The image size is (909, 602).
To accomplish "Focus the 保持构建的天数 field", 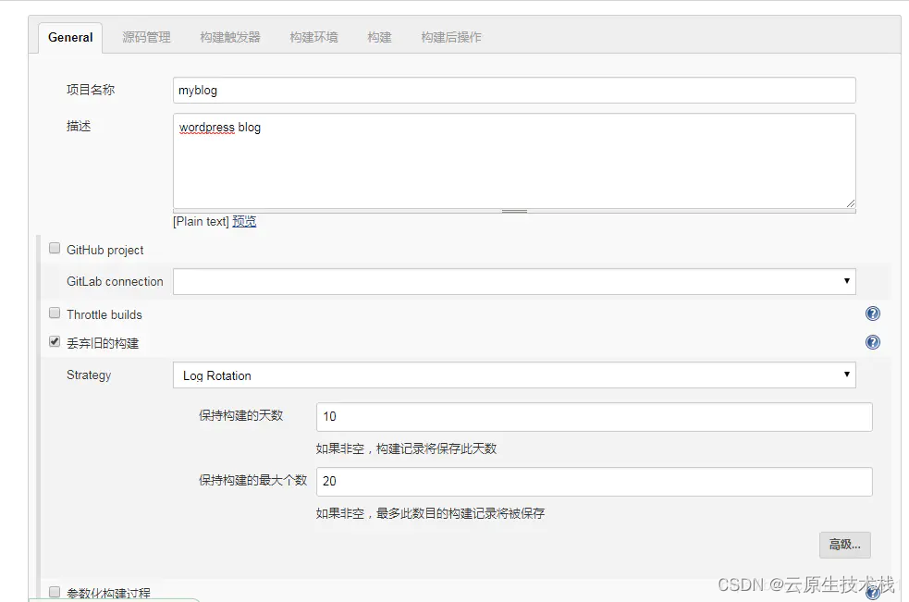I will point(595,416).
